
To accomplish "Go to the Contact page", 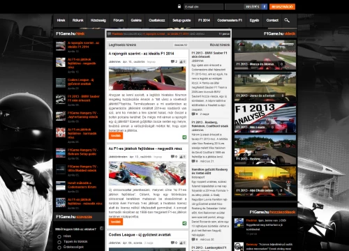I will pyautogui.click(x=272, y=20).
